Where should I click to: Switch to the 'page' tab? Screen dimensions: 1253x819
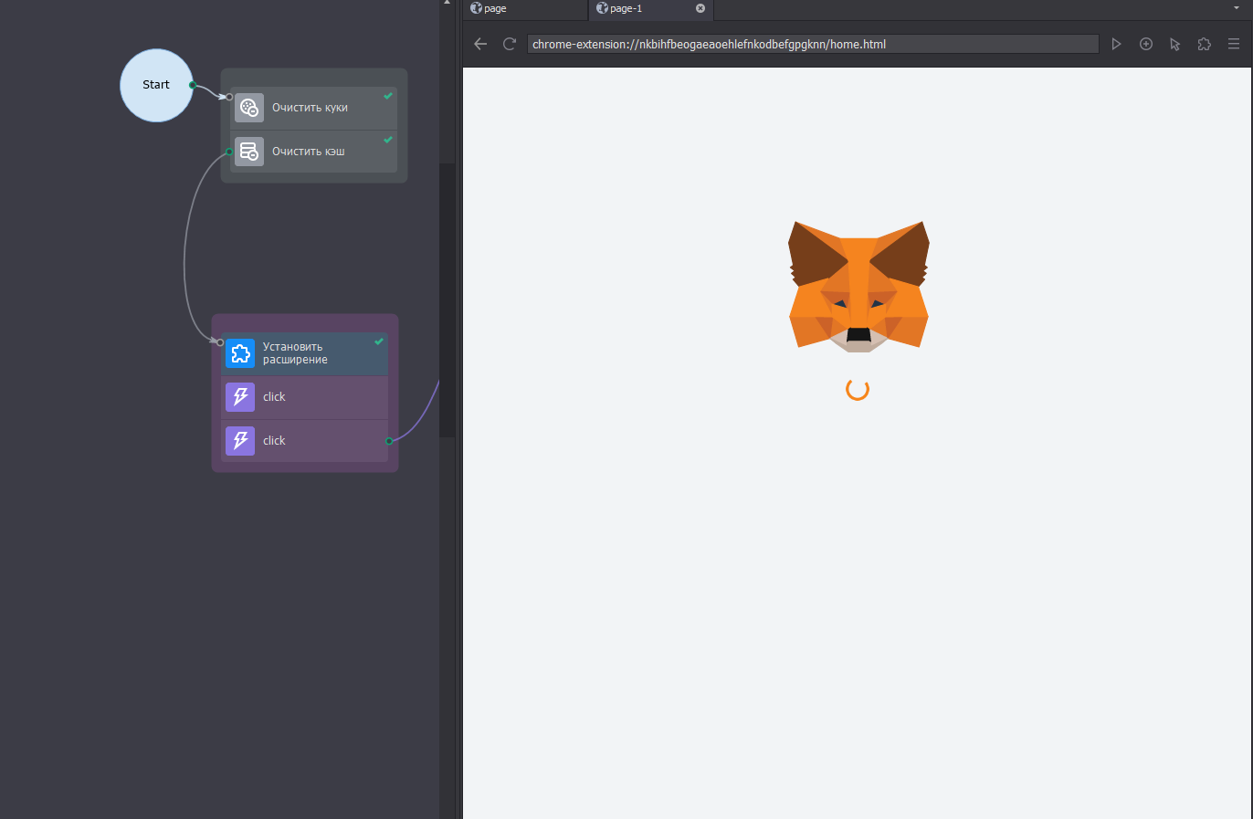(x=525, y=9)
